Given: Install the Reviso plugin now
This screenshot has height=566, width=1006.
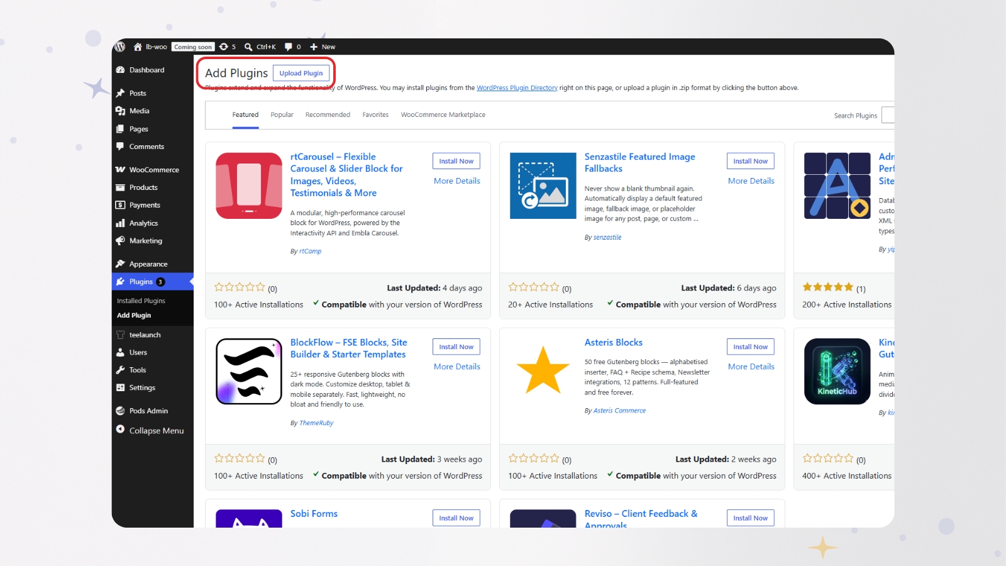Looking at the screenshot, I should tap(751, 518).
